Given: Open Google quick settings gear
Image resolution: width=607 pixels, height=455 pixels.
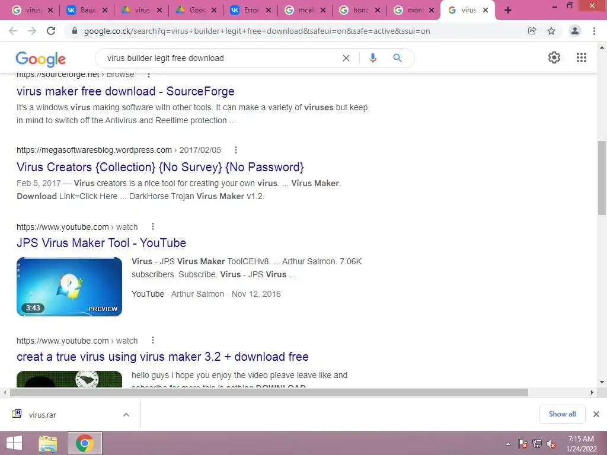Looking at the screenshot, I should [x=554, y=57].
